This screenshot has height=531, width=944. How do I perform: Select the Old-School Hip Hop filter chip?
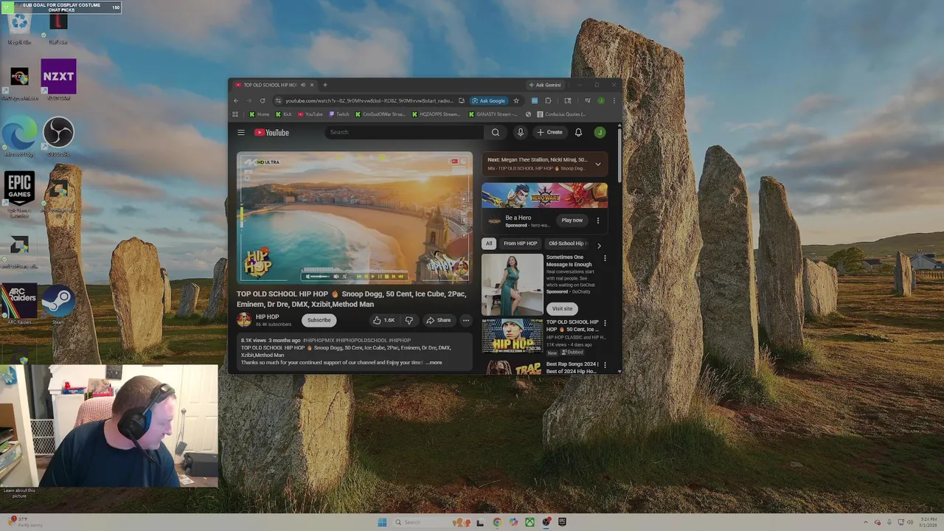point(567,243)
